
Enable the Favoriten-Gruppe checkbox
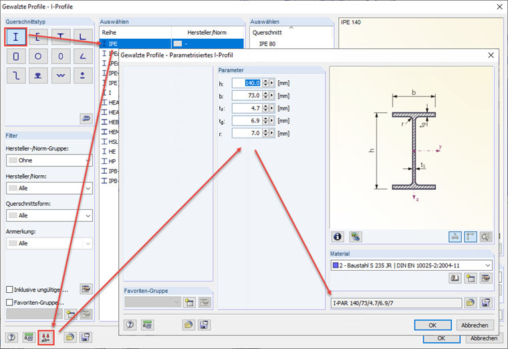tap(10, 302)
